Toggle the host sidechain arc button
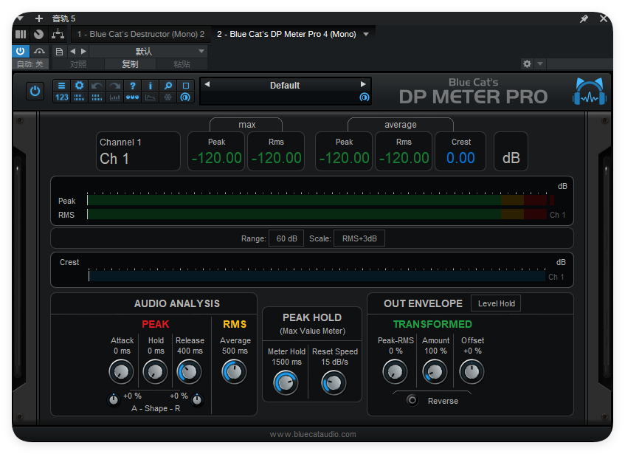 click(x=39, y=52)
